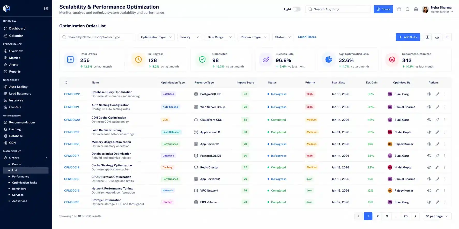Open notifications bell icon
The height and width of the screenshot is (229, 459).
pyautogui.click(x=408, y=9)
